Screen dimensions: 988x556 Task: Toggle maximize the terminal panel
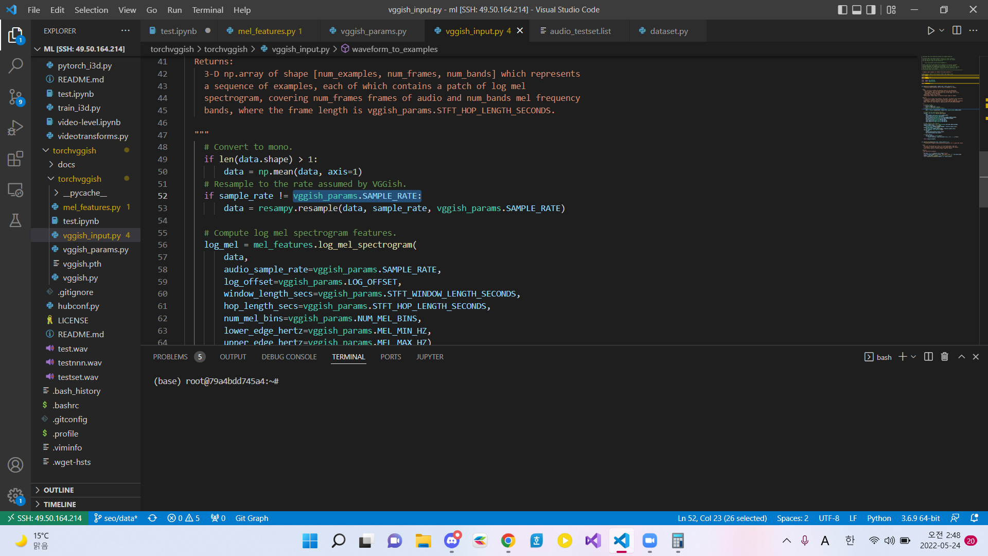[961, 356]
